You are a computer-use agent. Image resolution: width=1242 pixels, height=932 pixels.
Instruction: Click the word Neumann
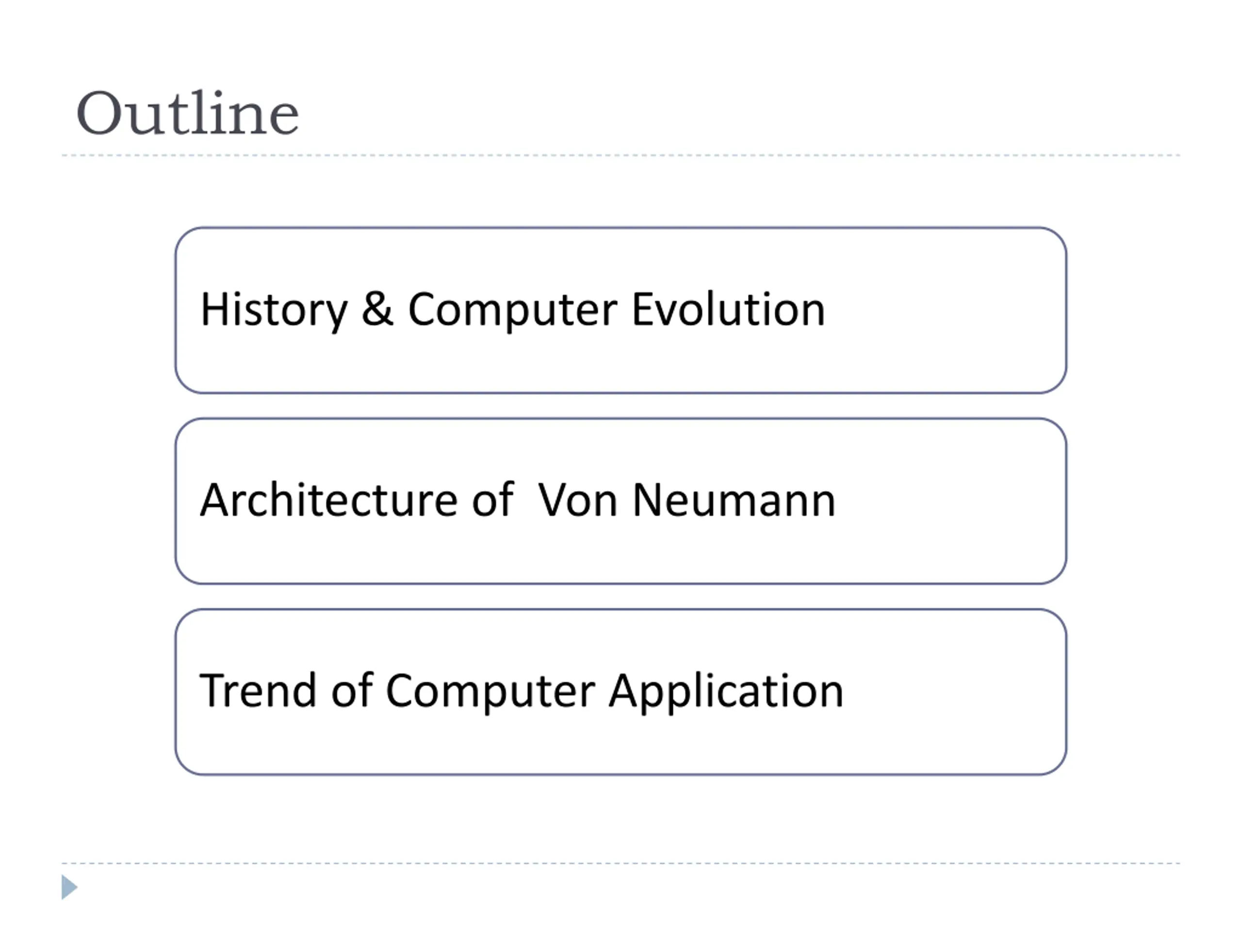(734, 499)
